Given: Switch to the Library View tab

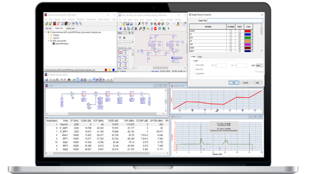Looking at the screenshot, I should [x=70, y=28].
